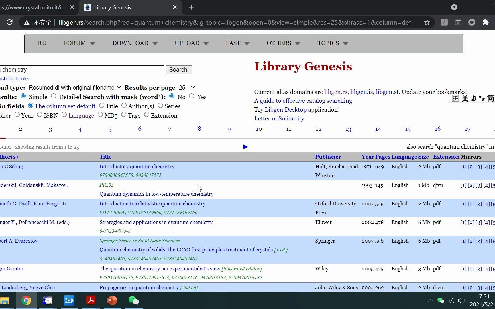495x309 pixels.
Task: Select the Series field radio button
Action: pos(160,106)
